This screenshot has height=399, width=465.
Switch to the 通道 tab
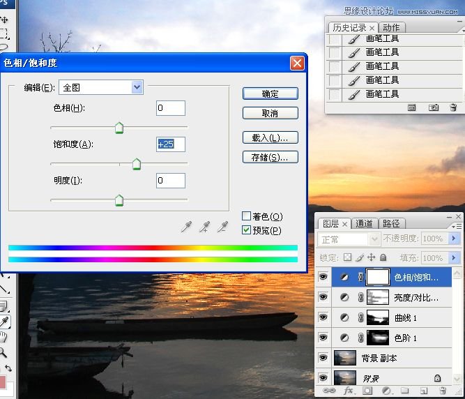pos(364,223)
